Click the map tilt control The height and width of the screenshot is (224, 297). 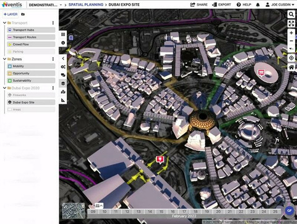click(x=291, y=49)
